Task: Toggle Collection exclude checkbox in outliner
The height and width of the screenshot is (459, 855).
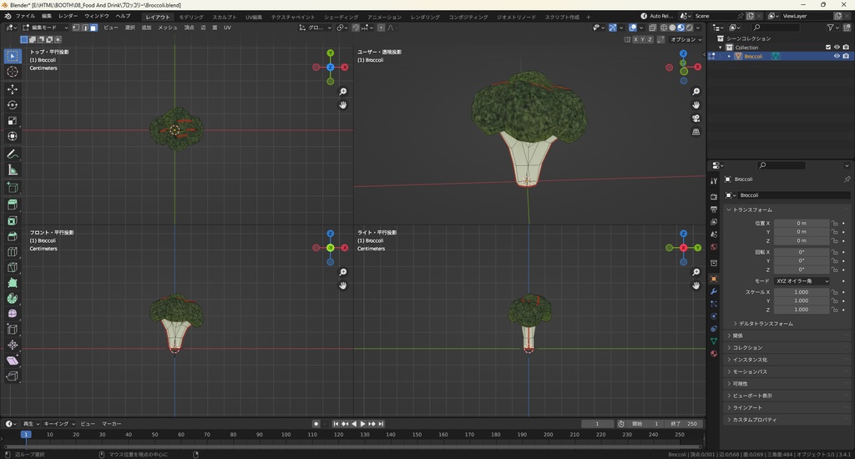Action: 828,48
